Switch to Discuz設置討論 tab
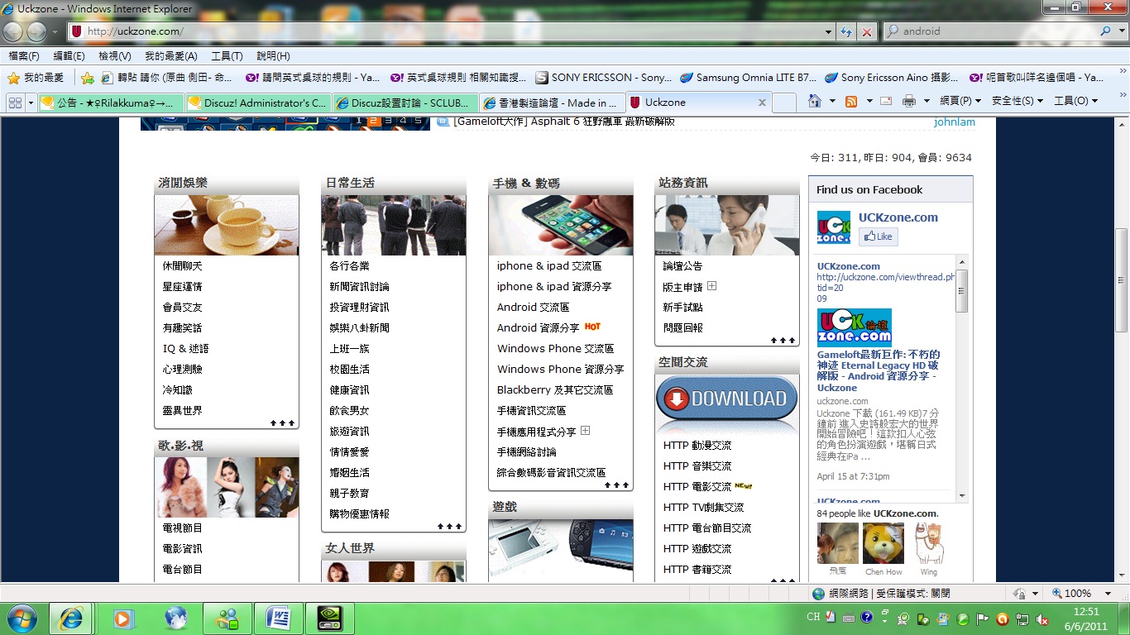This screenshot has height=635, width=1130. [x=405, y=103]
